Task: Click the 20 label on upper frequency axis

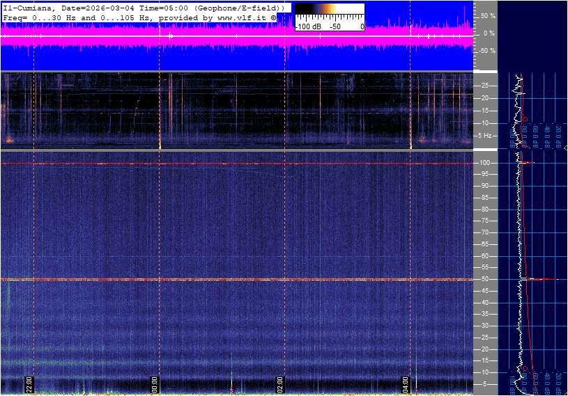Action: pyautogui.click(x=487, y=98)
